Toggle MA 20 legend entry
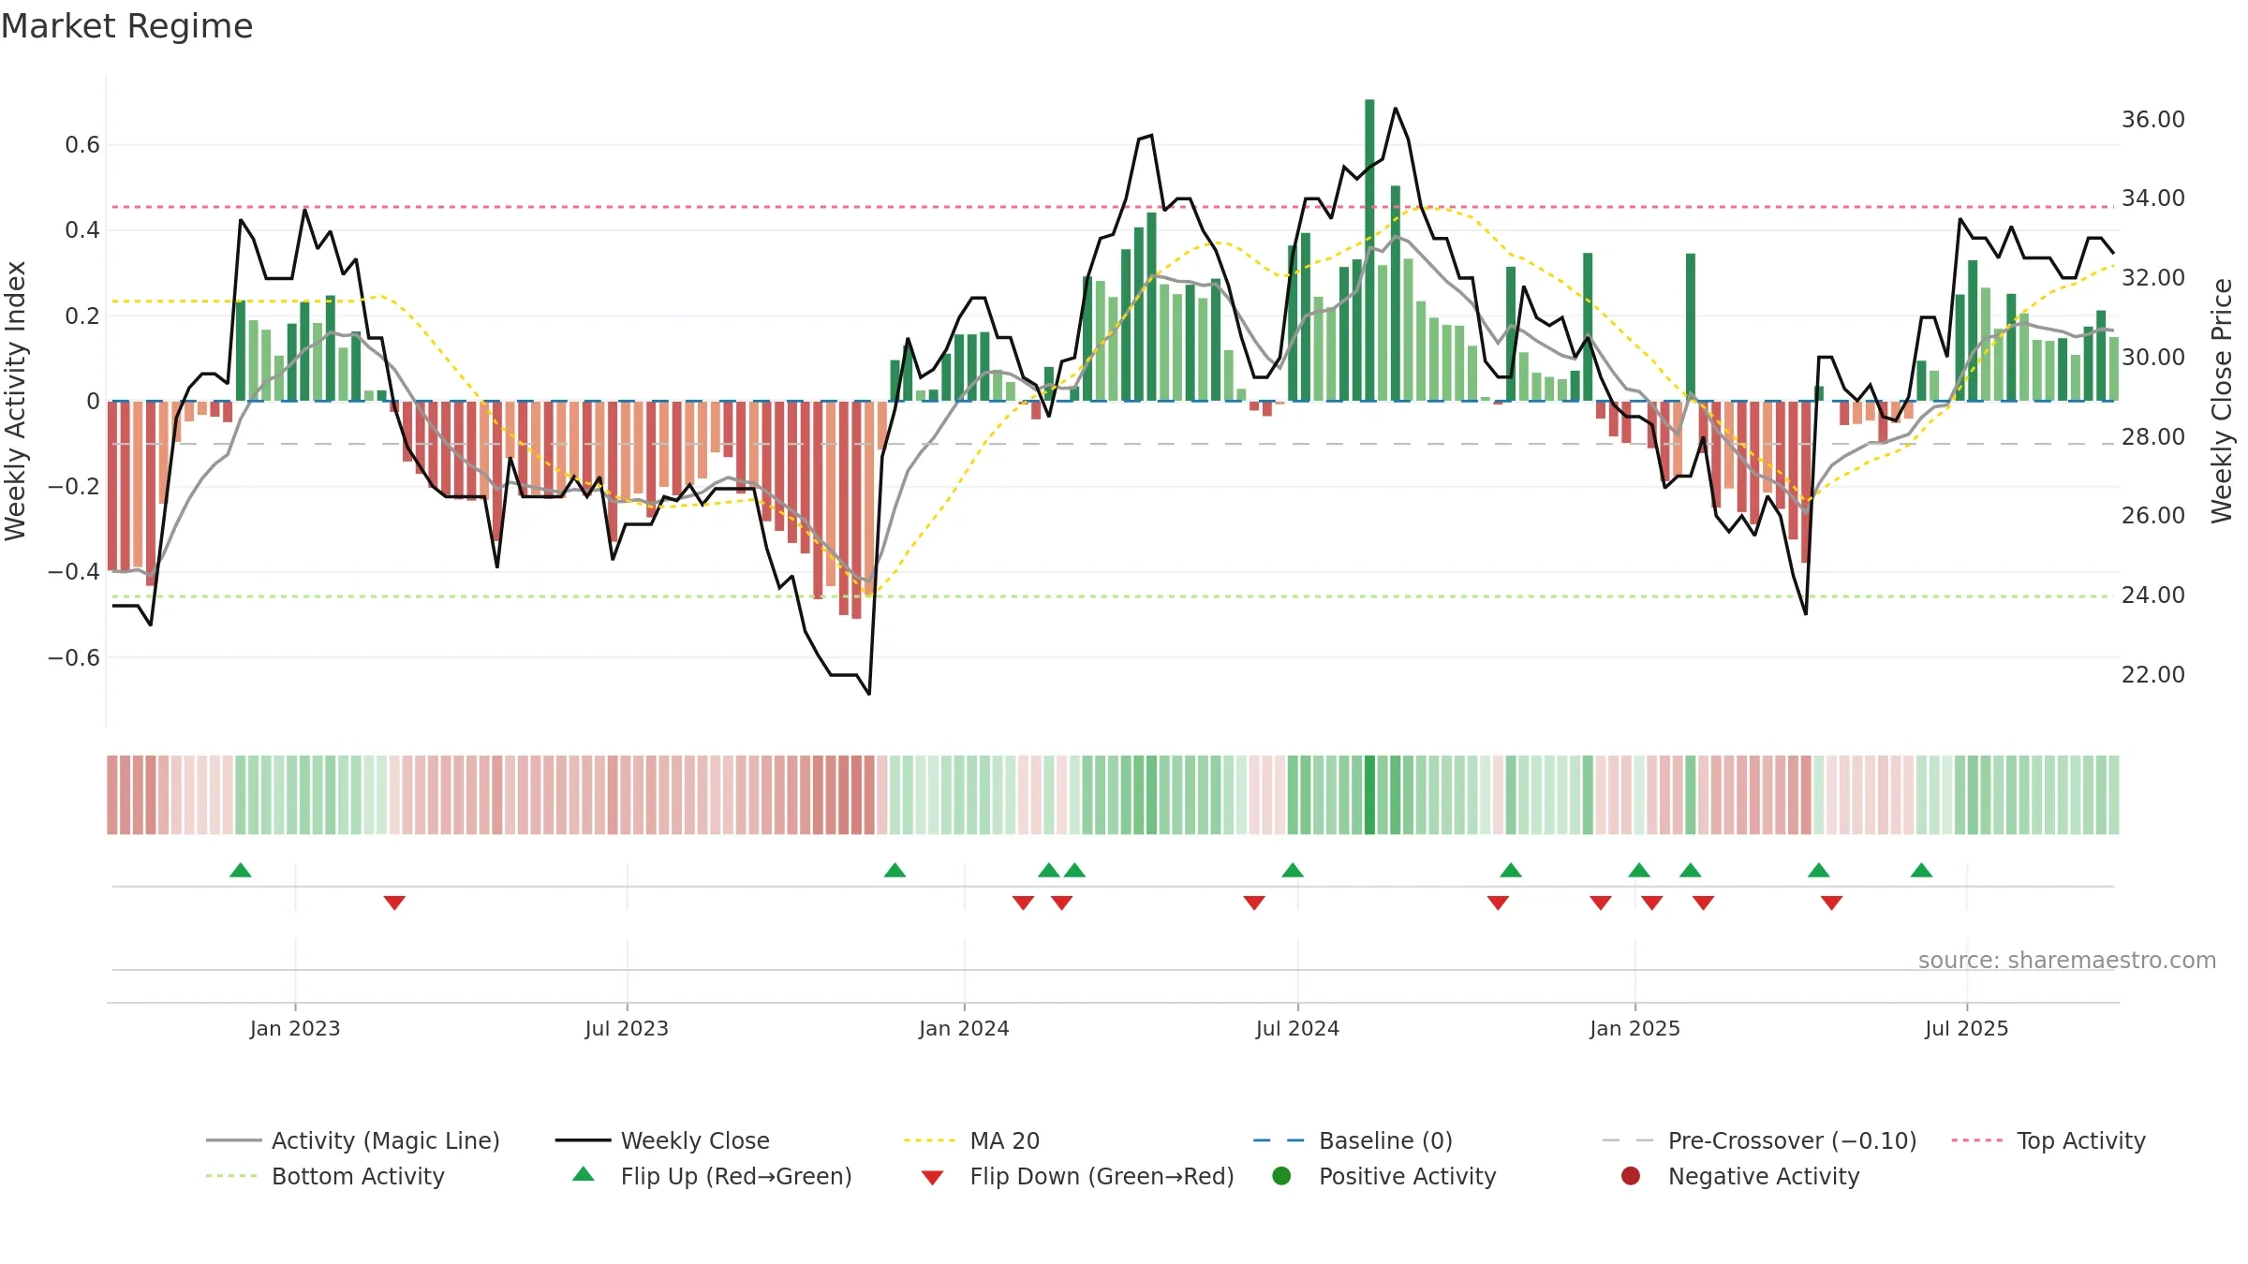 (971, 1140)
